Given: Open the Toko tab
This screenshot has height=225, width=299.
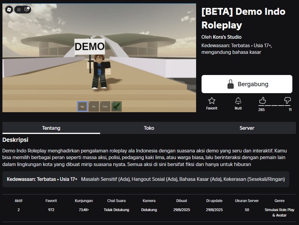Looking at the screenshot, I should (x=149, y=128).
